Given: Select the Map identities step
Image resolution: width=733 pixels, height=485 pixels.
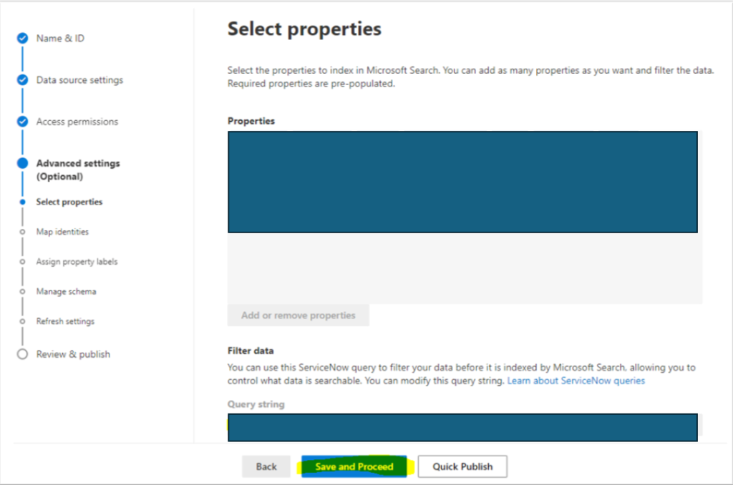Looking at the screenshot, I should coord(62,232).
